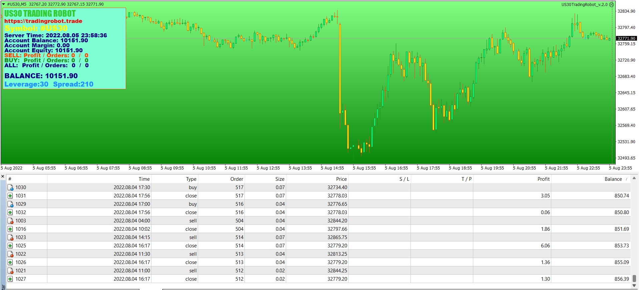Click the smiley icon beside US30TradingRobot_v.2.0
The width and height of the screenshot is (639, 290).
(x=611, y=5)
